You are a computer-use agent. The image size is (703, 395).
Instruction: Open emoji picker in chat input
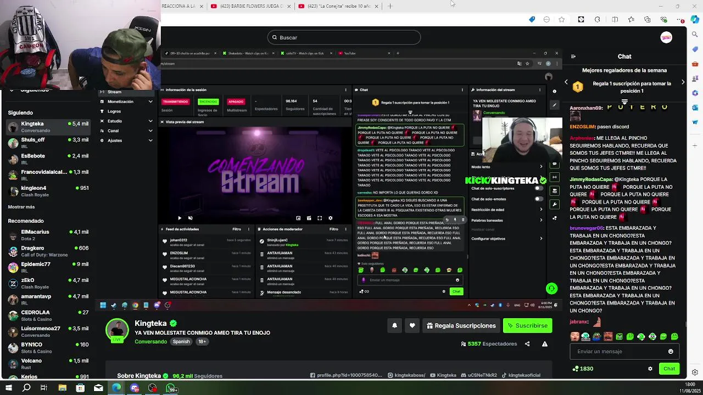coord(671,352)
